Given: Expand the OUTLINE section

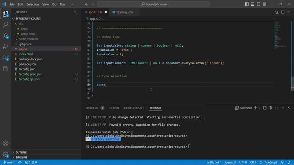Looking at the screenshot, I should (21, 152).
